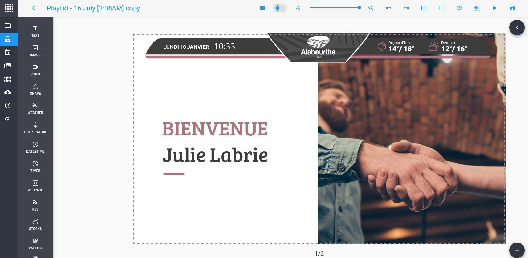Add a Temperature widget
Image resolution: width=528 pixels, height=258 pixels.
click(35, 128)
